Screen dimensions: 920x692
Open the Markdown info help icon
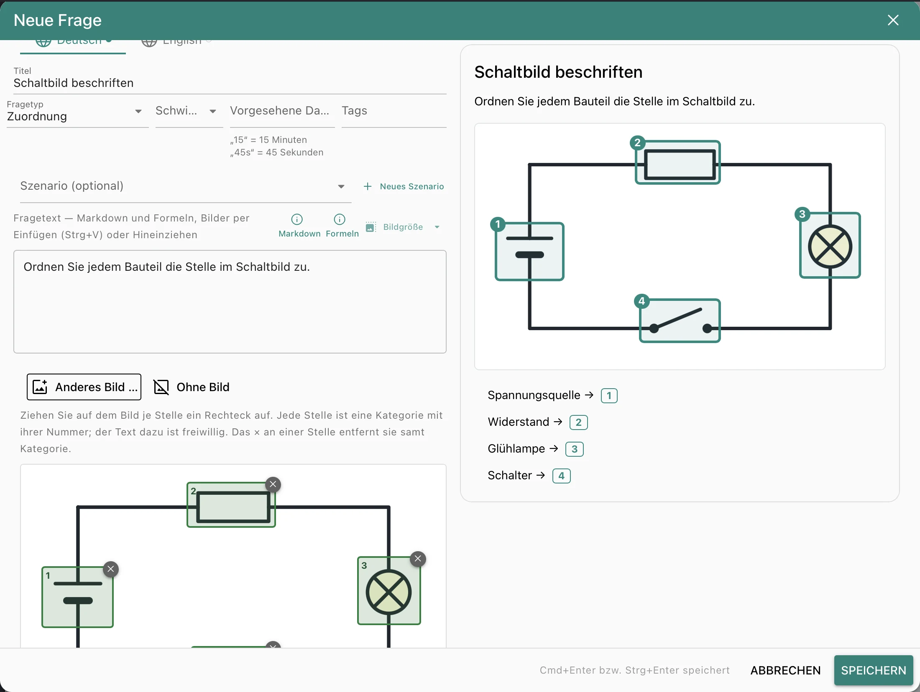pyautogui.click(x=296, y=219)
